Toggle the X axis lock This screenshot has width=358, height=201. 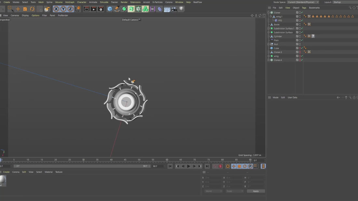(x=56, y=9)
